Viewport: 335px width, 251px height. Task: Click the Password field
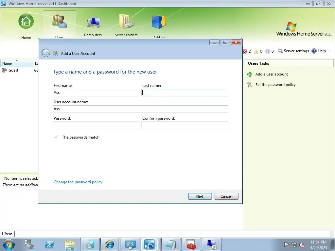pyautogui.click(x=96, y=125)
